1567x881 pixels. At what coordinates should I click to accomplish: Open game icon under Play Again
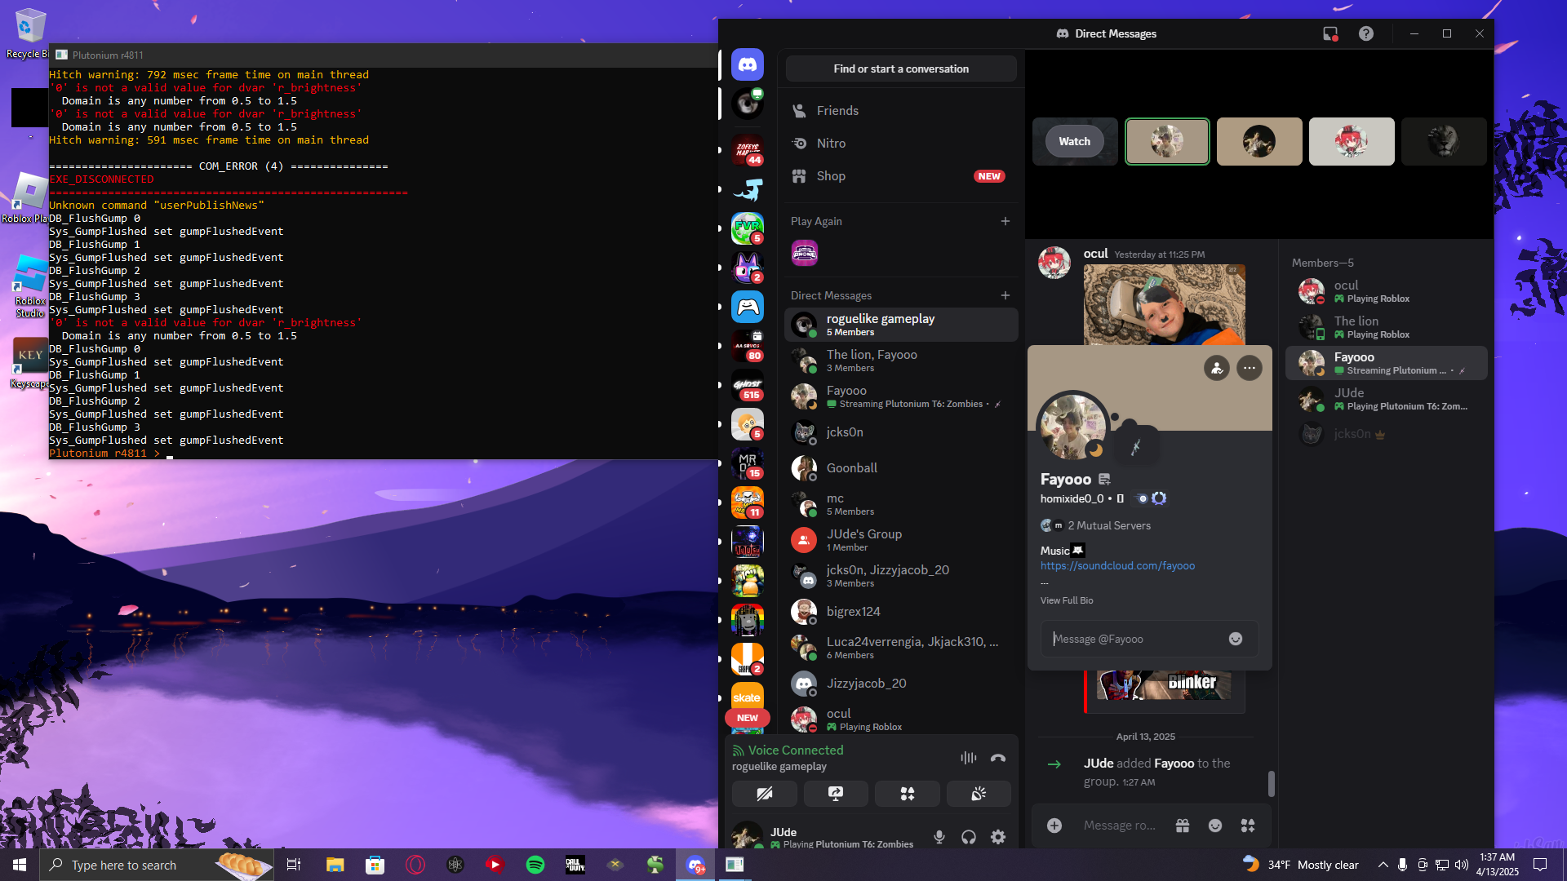pyautogui.click(x=805, y=253)
